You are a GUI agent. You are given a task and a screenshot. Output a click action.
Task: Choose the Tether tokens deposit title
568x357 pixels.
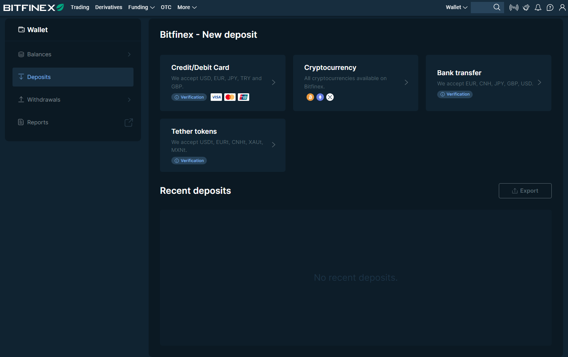pos(194,131)
